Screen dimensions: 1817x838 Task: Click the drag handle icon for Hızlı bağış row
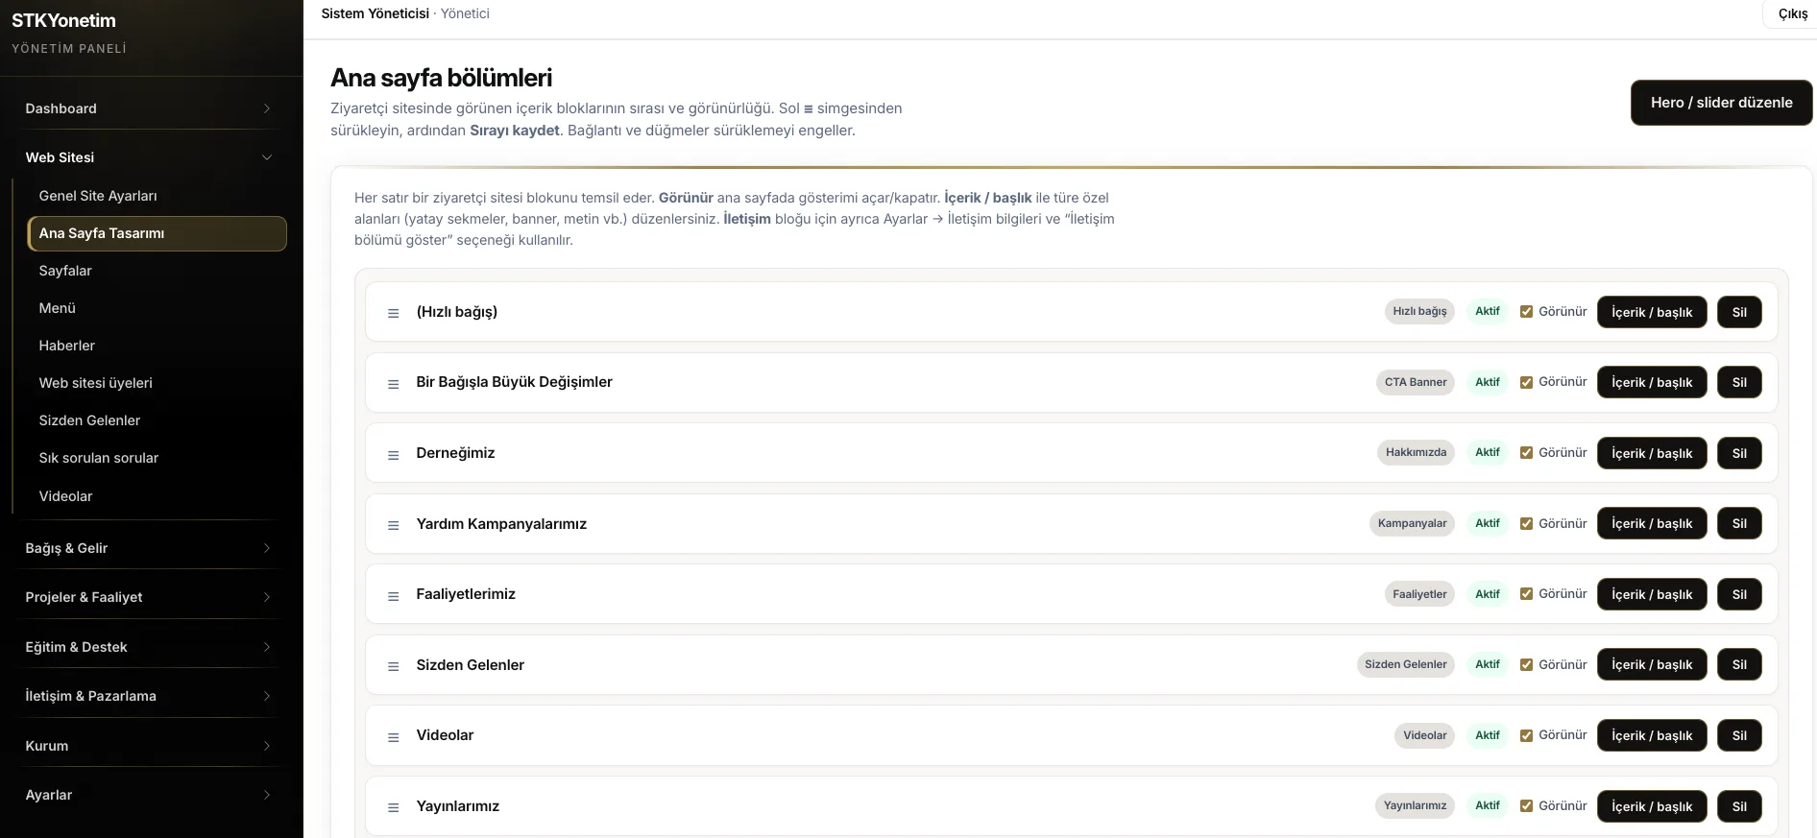pyautogui.click(x=393, y=313)
